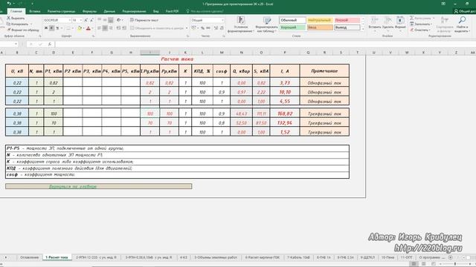476x267 pixels.
Task: Align text to the middle vertically
Action: (x=105, y=20)
